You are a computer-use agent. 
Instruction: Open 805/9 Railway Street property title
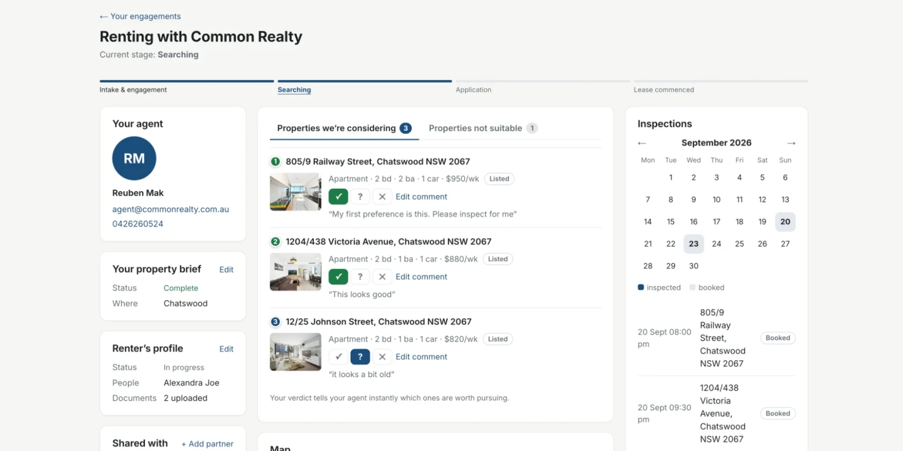point(378,162)
